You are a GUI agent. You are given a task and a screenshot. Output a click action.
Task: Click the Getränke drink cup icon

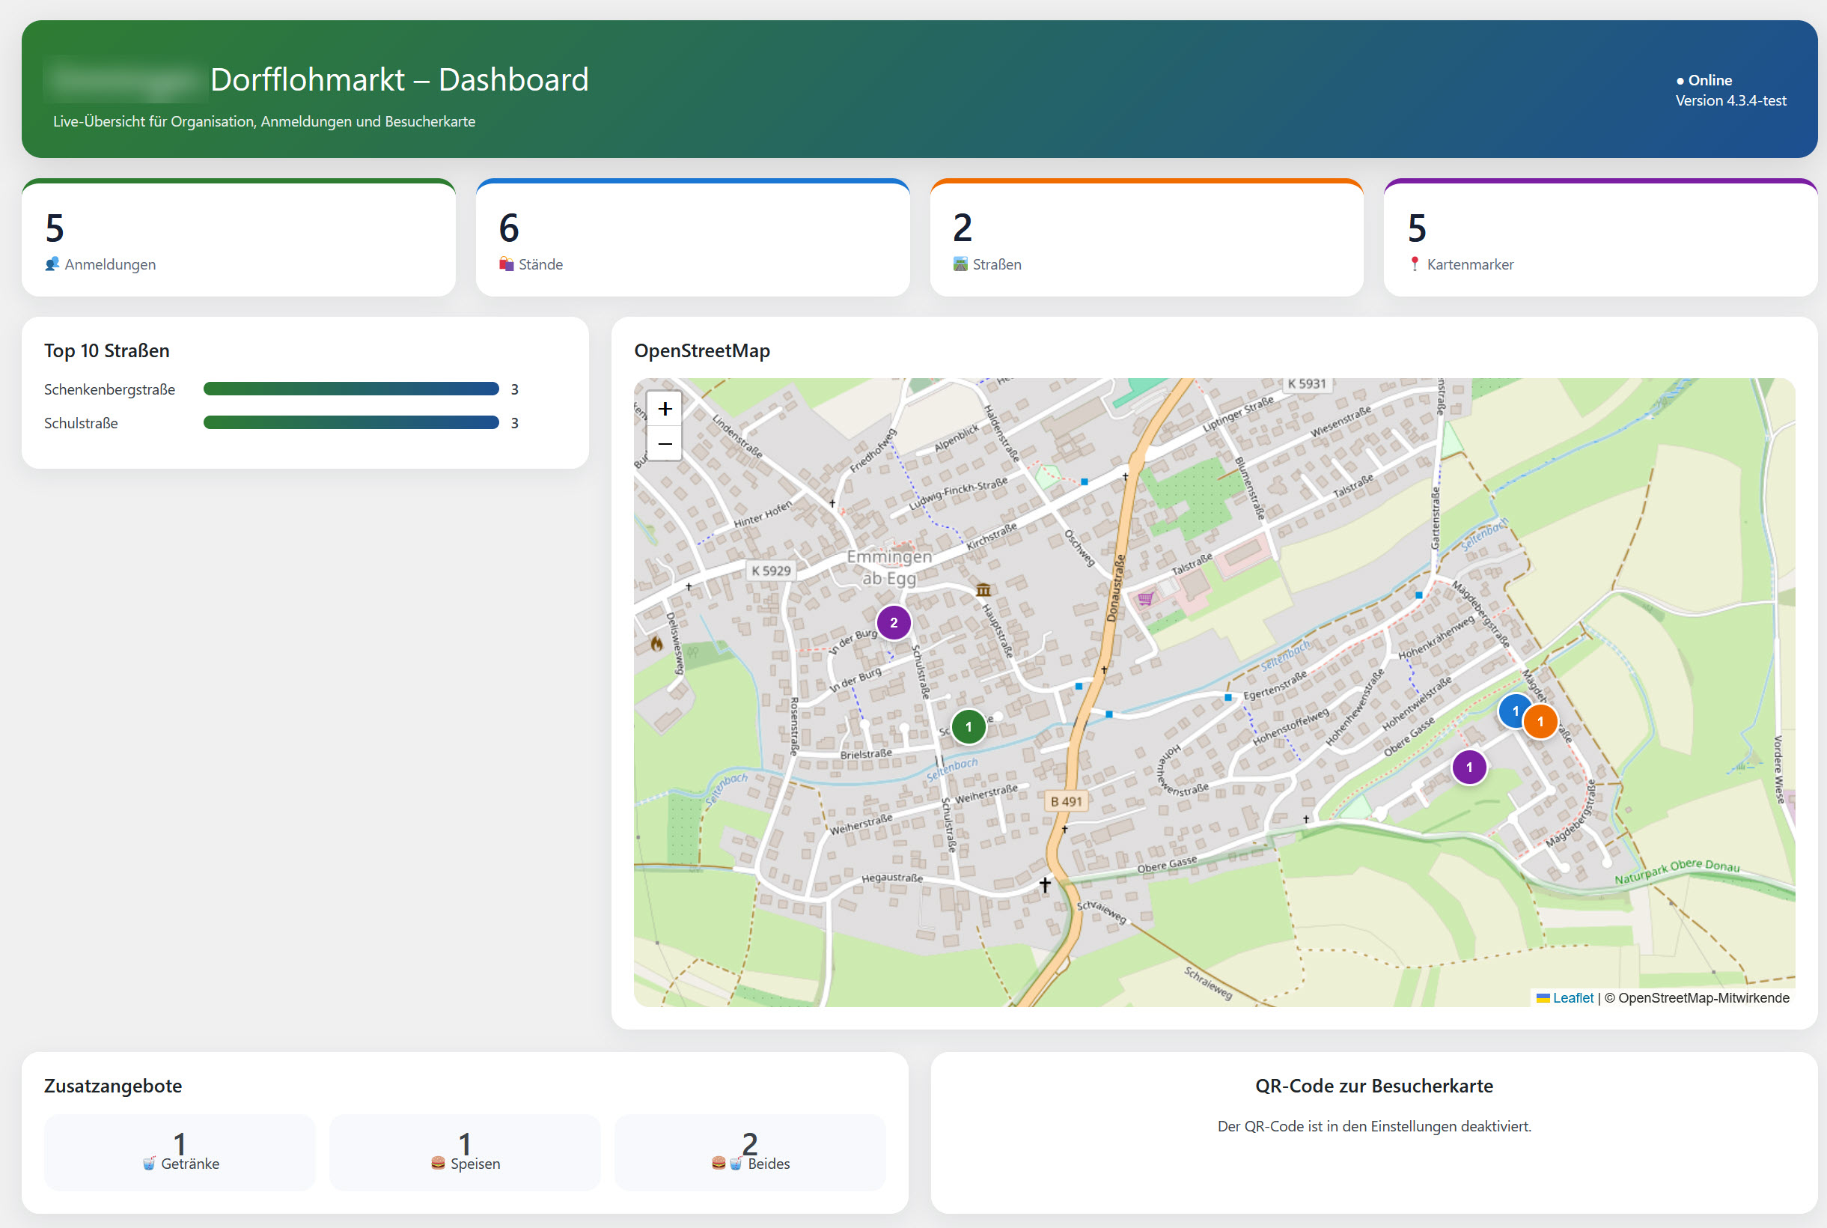pyautogui.click(x=149, y=1164)
